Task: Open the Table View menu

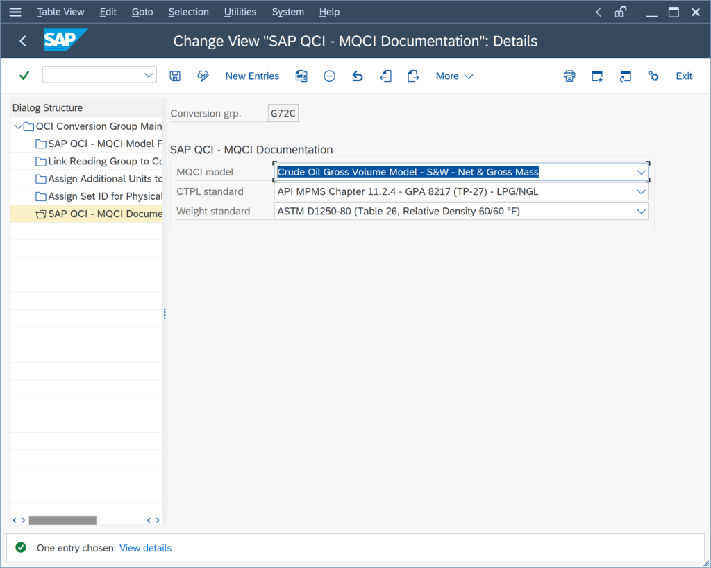Action: 61,12
